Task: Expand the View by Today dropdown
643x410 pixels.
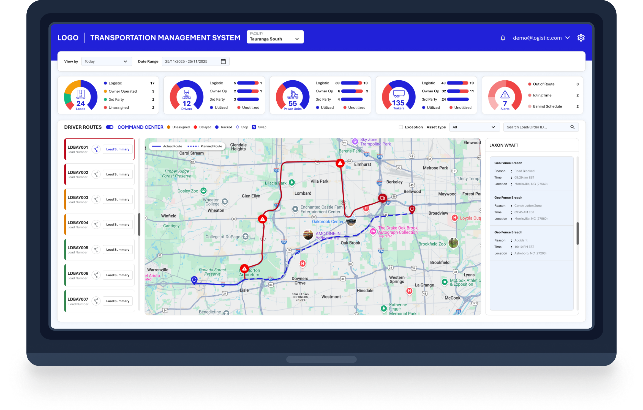Action: pyautogui.click(x=107, y=61)
